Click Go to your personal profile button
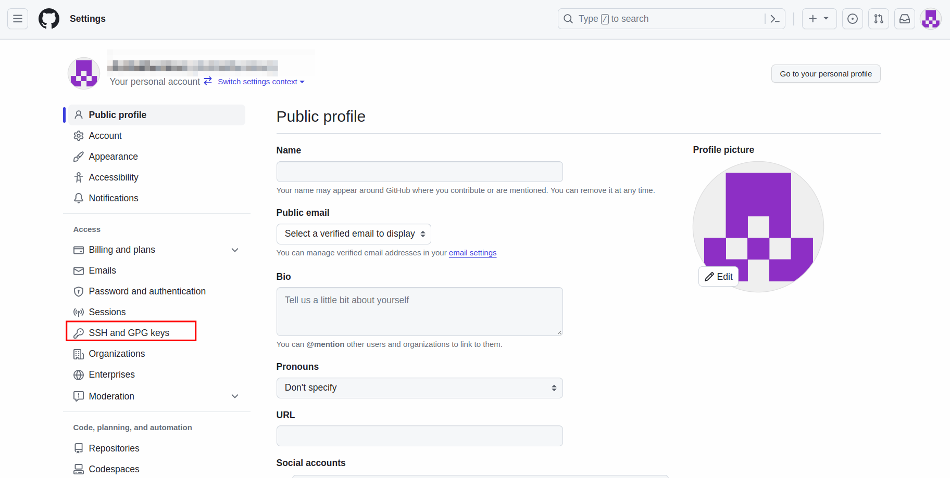 tap(826, 74)
